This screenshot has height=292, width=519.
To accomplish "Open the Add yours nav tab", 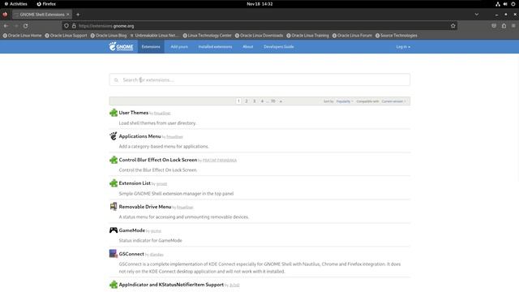I will 179,47.
